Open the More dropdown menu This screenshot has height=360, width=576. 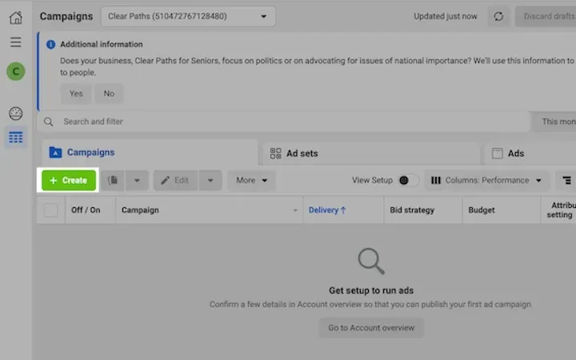click(251, 180)
